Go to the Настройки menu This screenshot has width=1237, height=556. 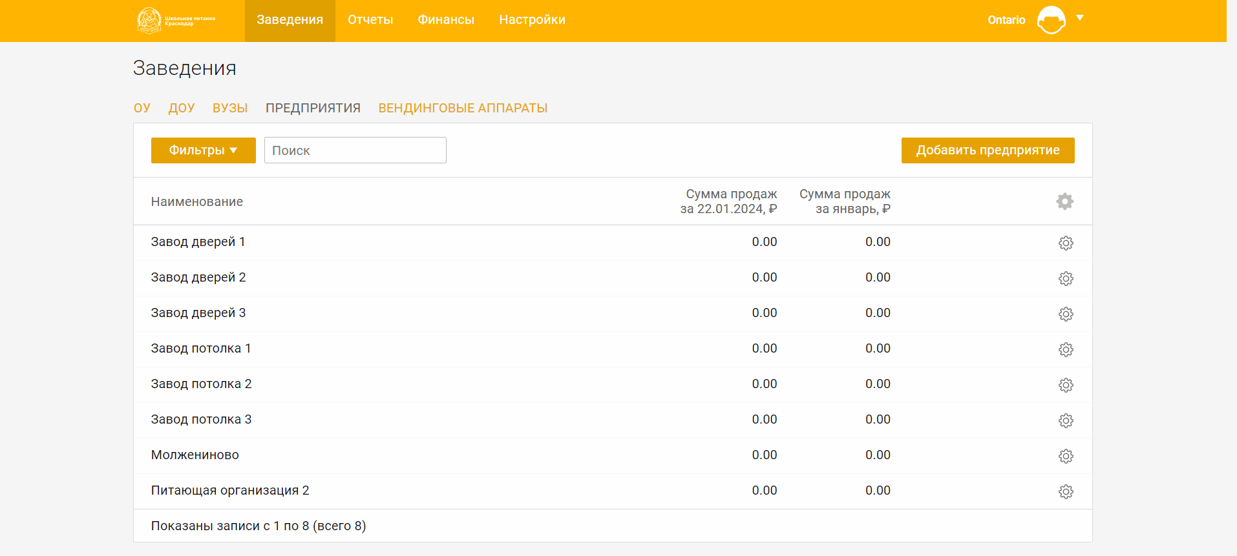coord(532,20)
